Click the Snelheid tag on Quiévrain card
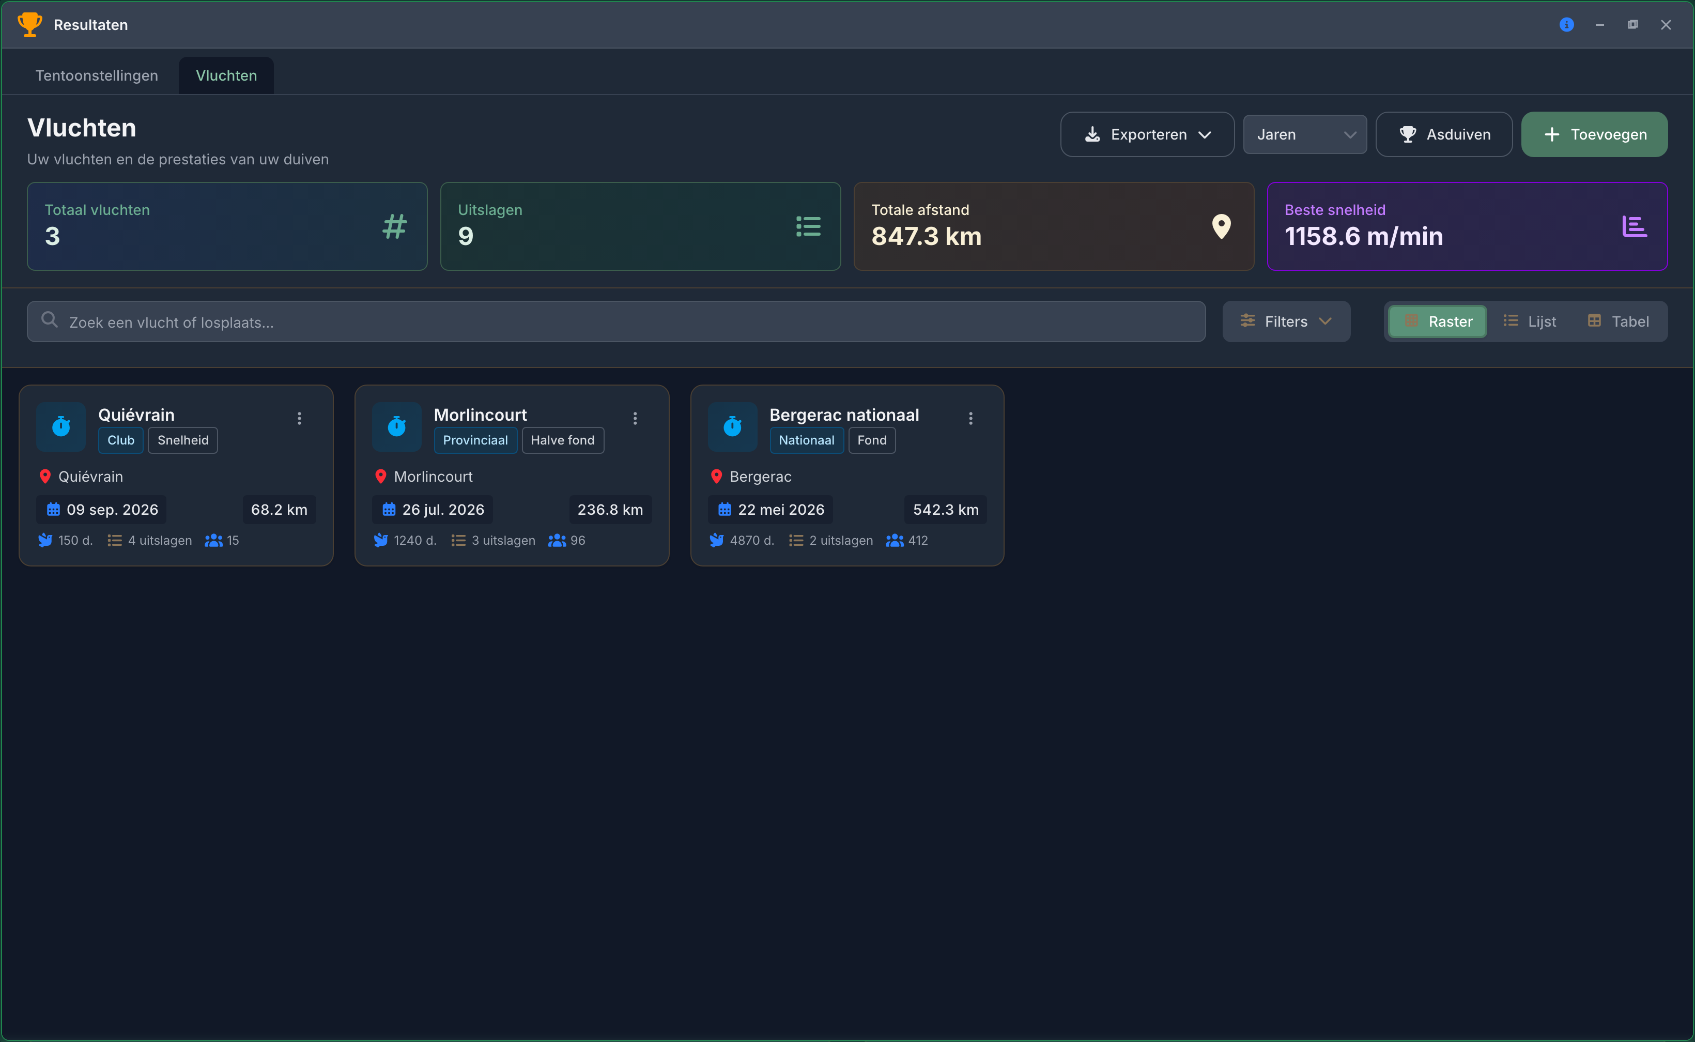 pos(182,440)
